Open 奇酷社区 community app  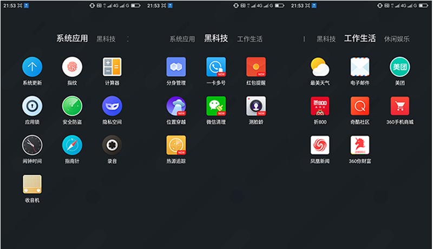point(360,106)
